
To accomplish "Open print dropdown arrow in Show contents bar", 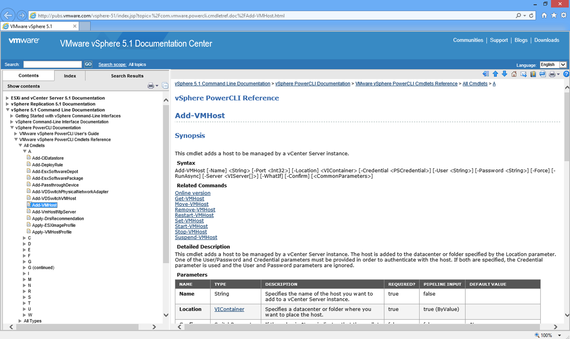I will [x=157, y=86].
